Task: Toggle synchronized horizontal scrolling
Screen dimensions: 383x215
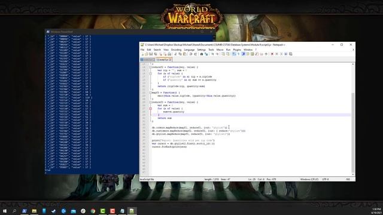Action: pyautogui.click(x=227, y=54)
